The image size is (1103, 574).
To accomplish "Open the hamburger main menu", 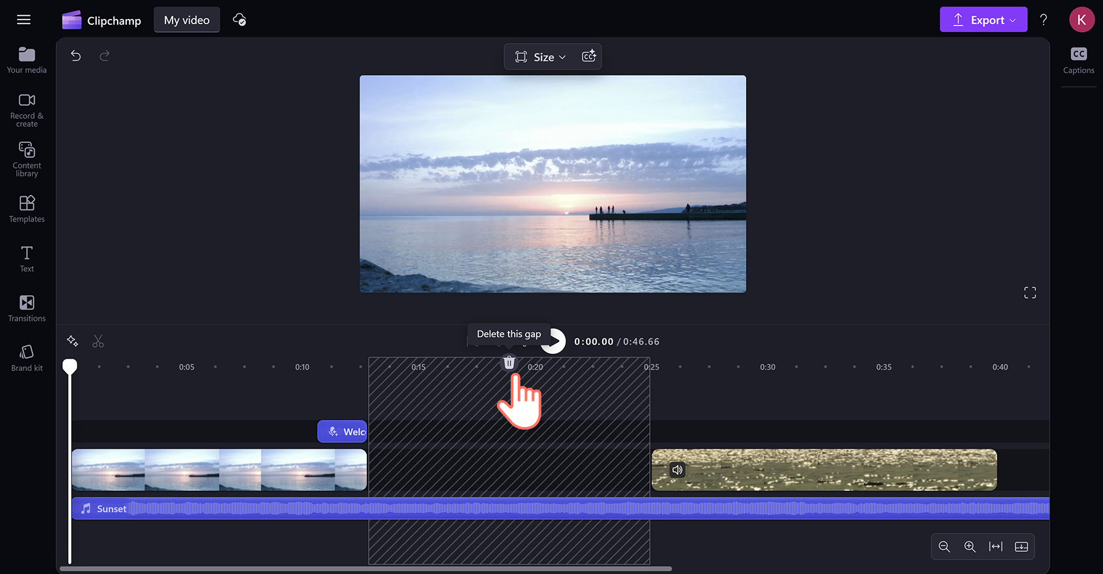I will (x=24, y=20).
